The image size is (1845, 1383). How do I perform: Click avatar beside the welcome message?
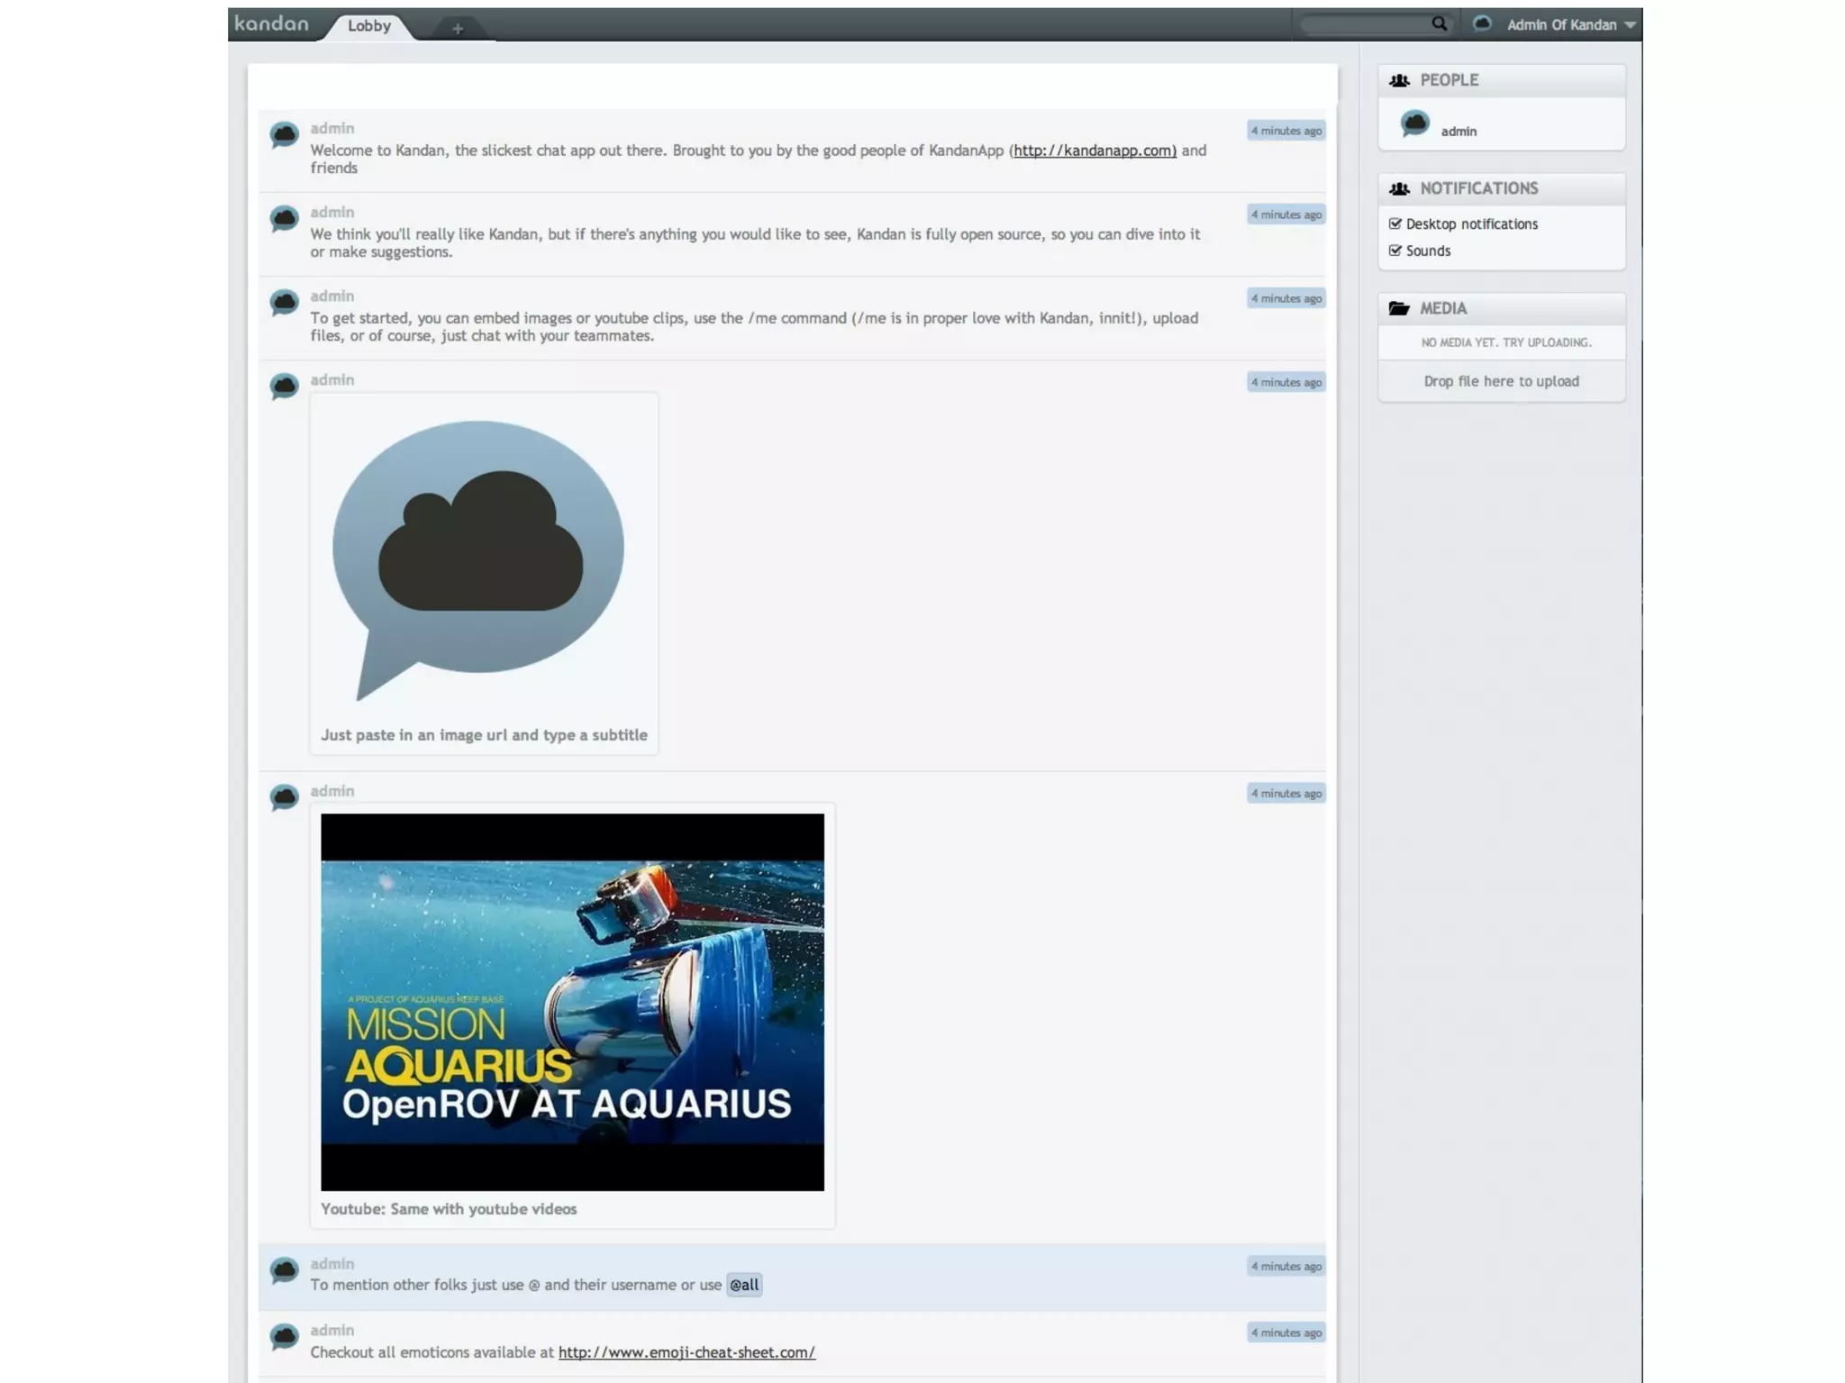(x=284, y=135)
